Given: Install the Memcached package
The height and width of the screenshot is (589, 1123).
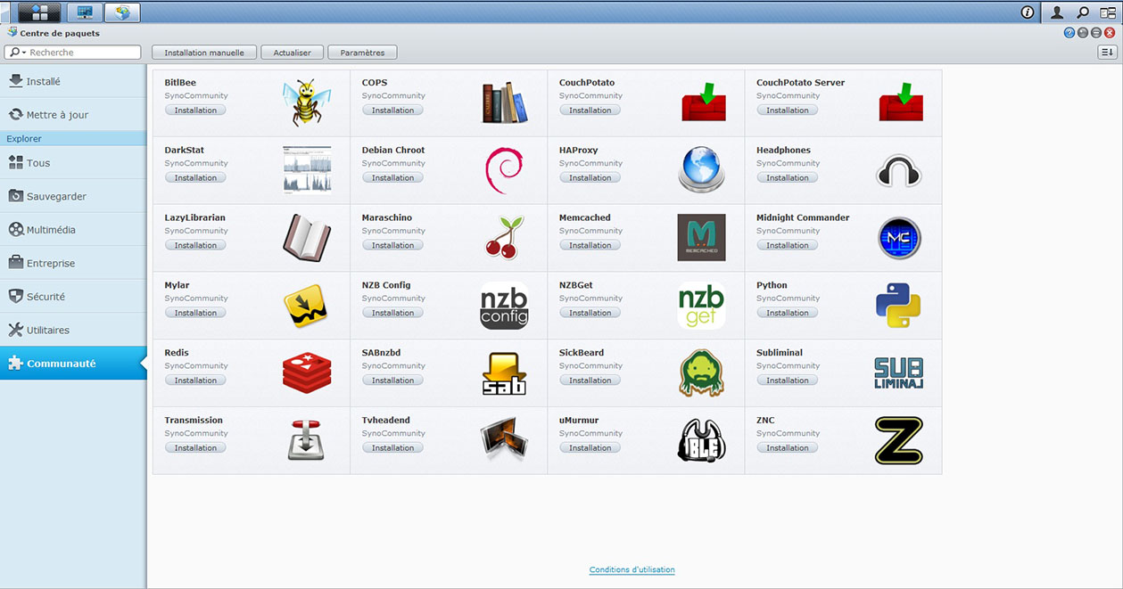Looking at the screenshot, I should point(590,245).
